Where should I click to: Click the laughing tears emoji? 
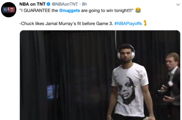[138, 10]
